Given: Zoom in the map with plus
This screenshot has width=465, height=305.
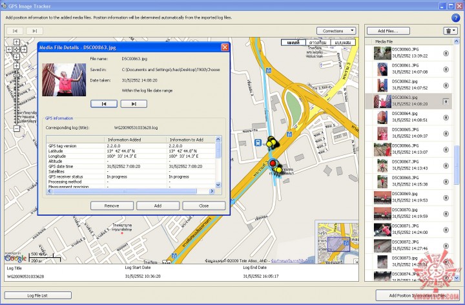Looking at the screenshot, I should 17,66.
